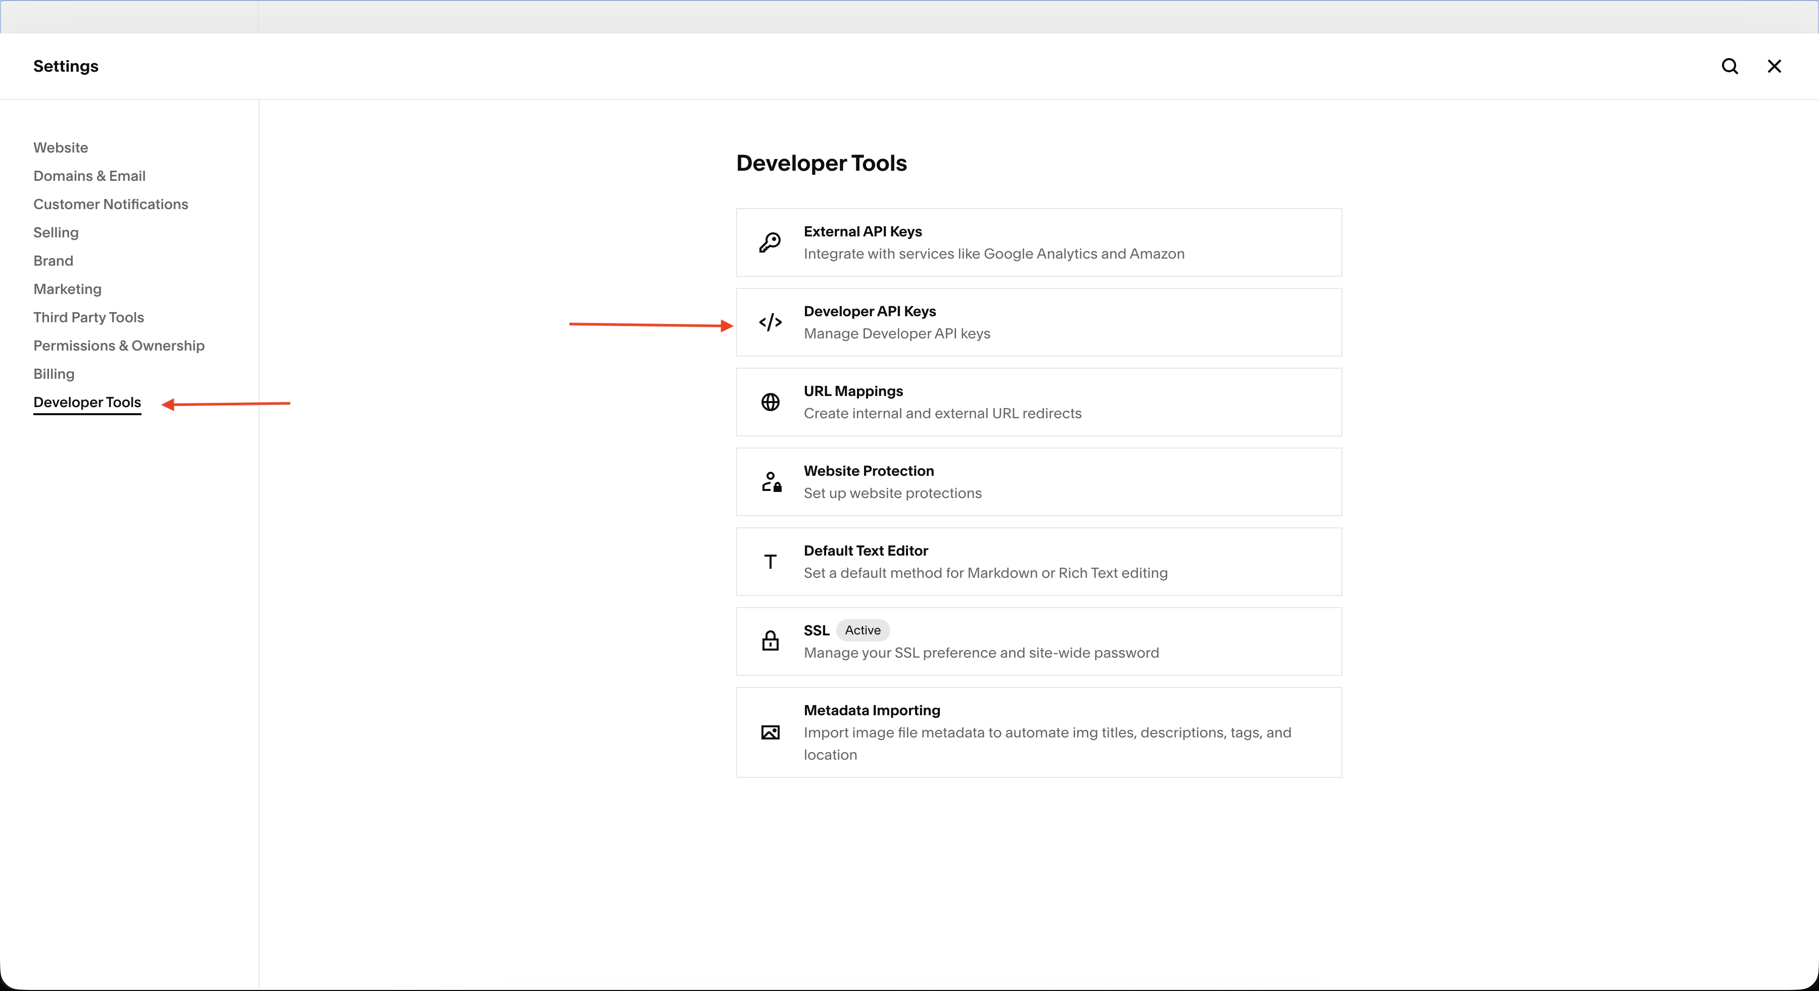
Task: Click the image icon for Metadata Importing
Action: pos(770,732)
